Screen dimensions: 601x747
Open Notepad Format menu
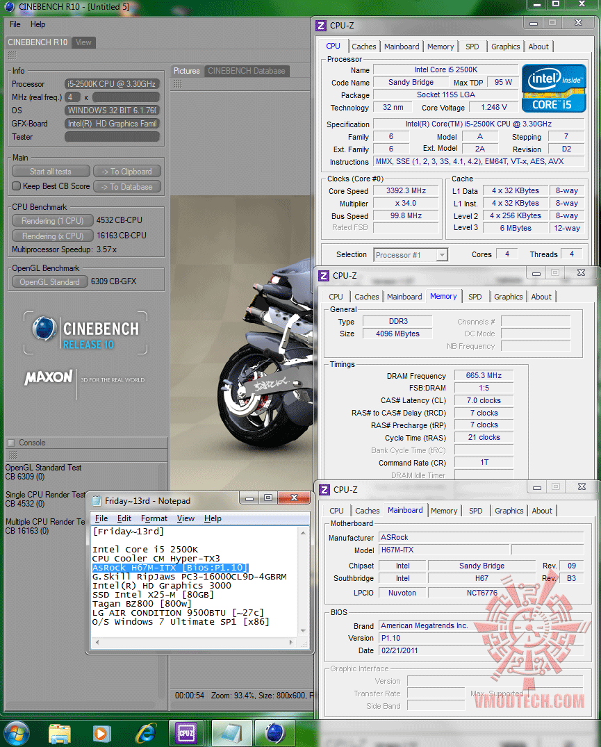coord(154,518)
